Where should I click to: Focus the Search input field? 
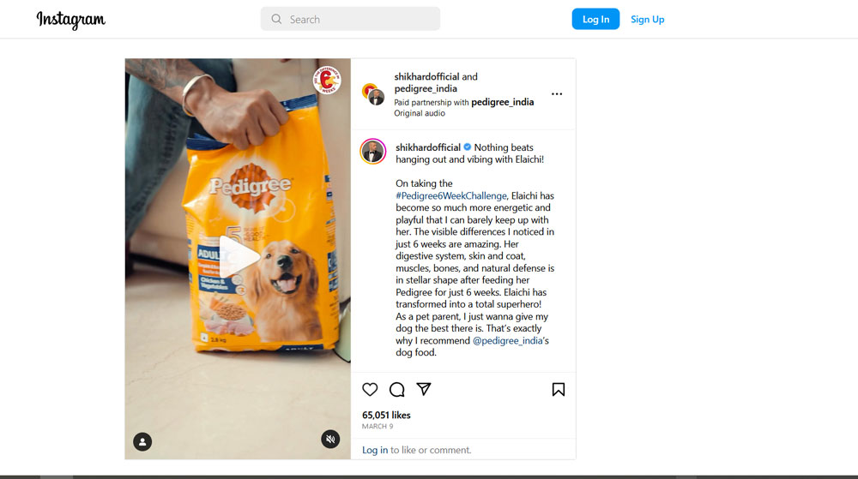(350, 19)
